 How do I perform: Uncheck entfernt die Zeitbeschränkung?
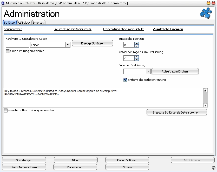[125, 80]
